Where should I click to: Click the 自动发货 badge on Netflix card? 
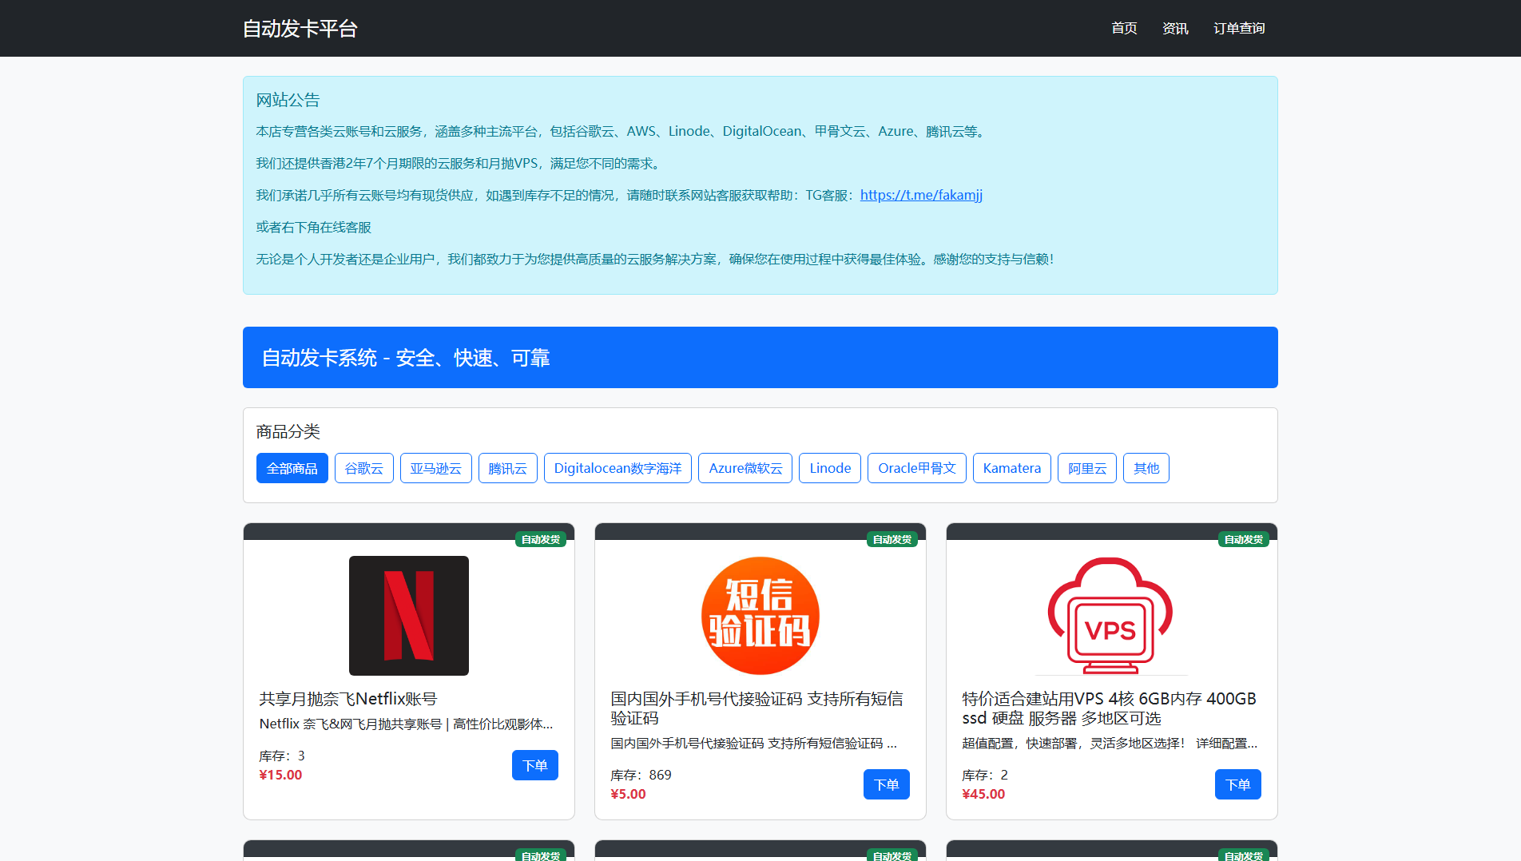click(541, 540)
